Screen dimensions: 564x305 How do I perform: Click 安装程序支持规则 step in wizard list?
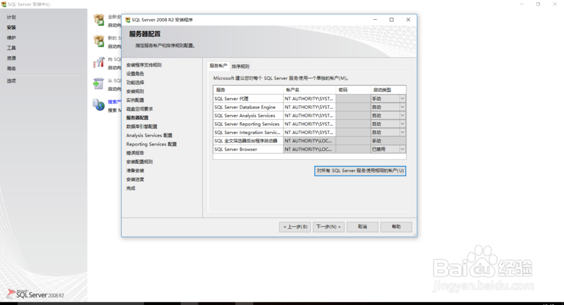pyautogui.click(x=144, y=65)
